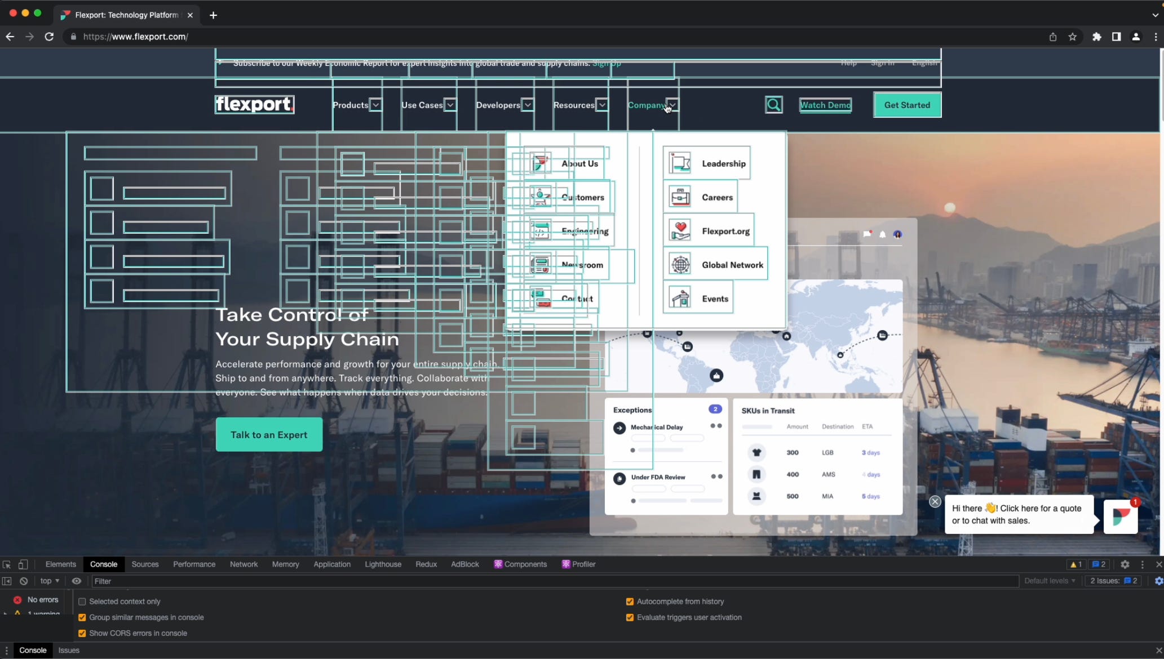Image resolution: width=1164 pixels, height=659 pixels.
Task: Click the Events building icon
Action: pos(680,299)
